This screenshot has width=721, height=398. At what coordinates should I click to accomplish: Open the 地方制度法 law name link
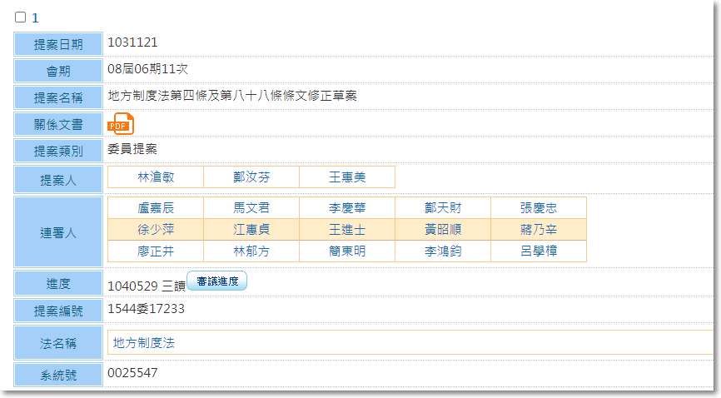144,342
